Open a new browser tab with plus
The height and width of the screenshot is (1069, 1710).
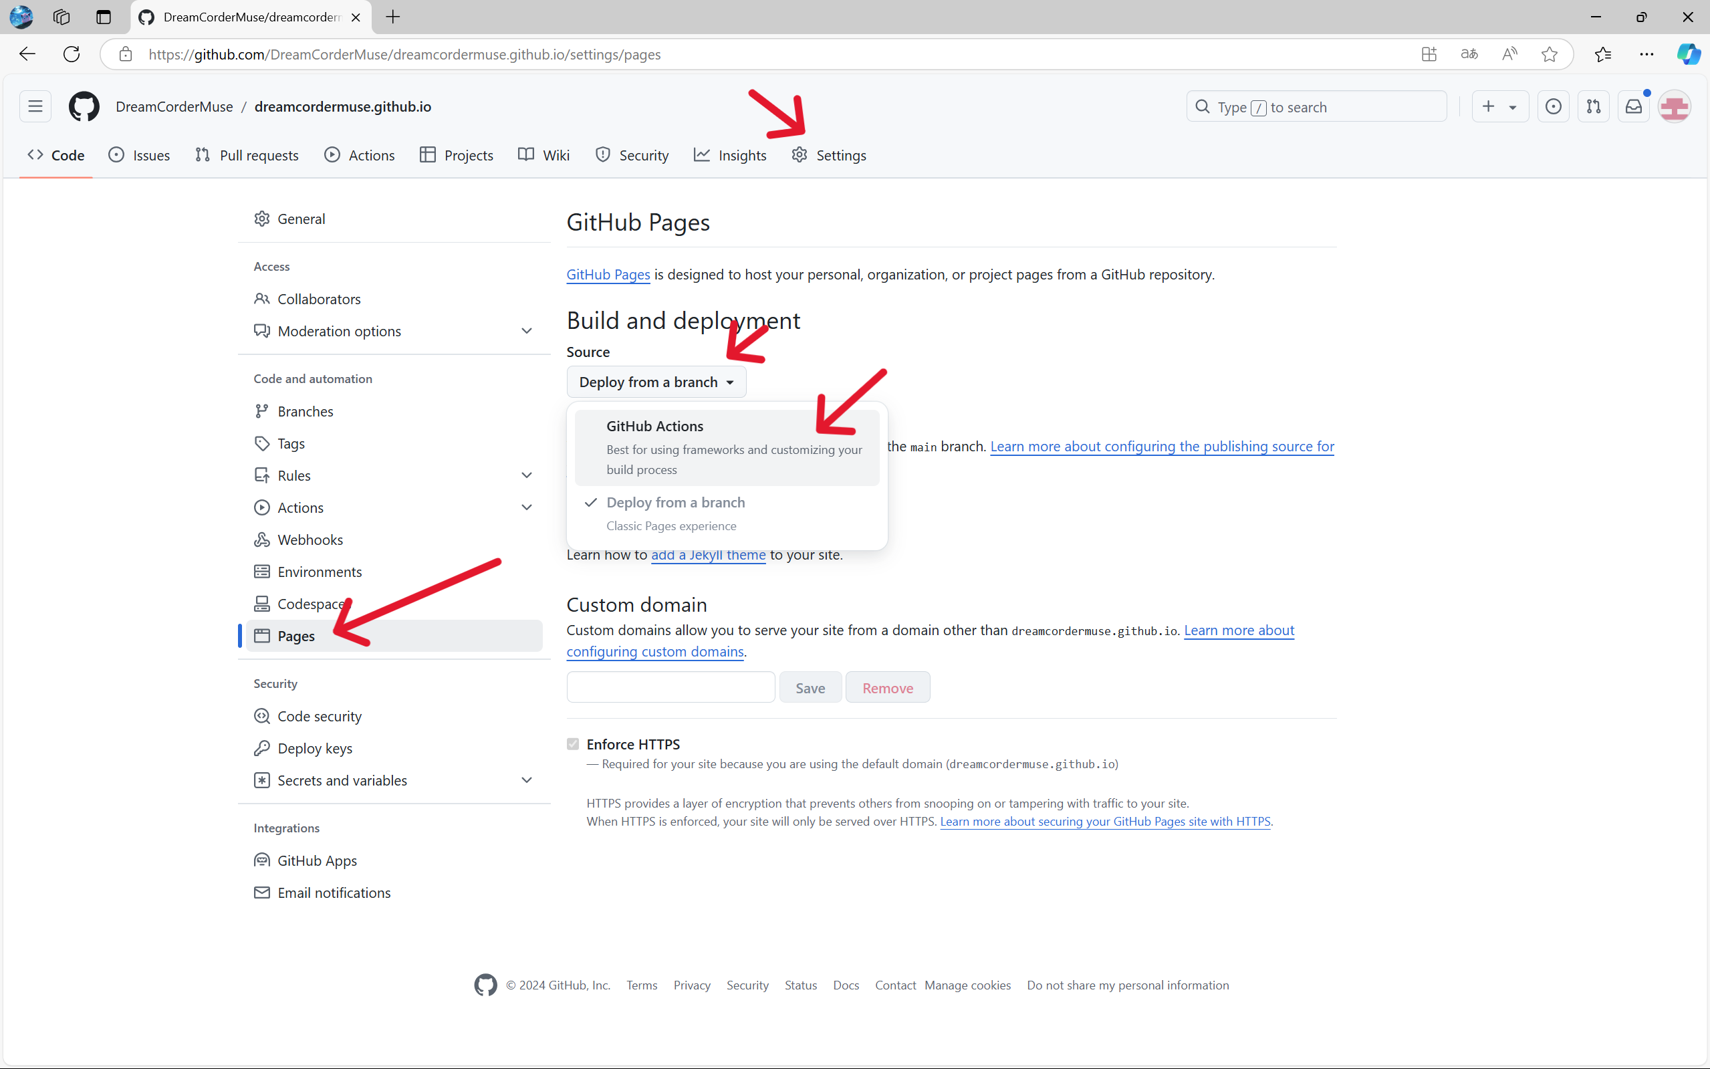[393, 17]
